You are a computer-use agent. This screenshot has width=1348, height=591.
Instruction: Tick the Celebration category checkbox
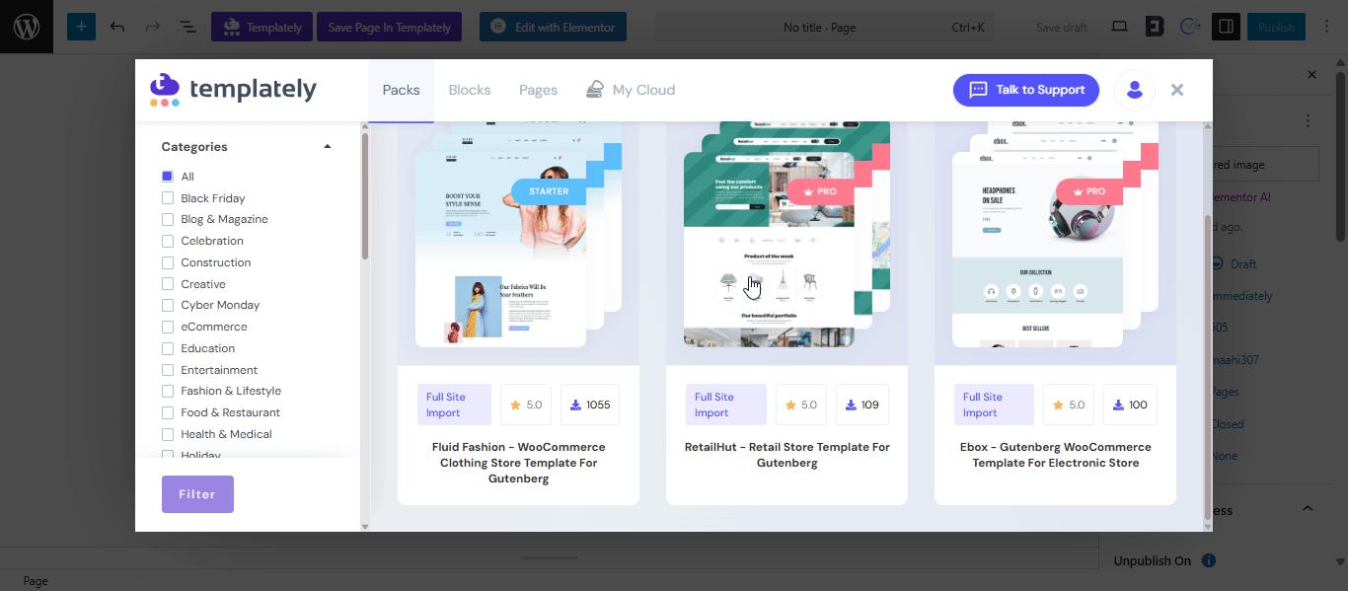click(x=168, y=241)
